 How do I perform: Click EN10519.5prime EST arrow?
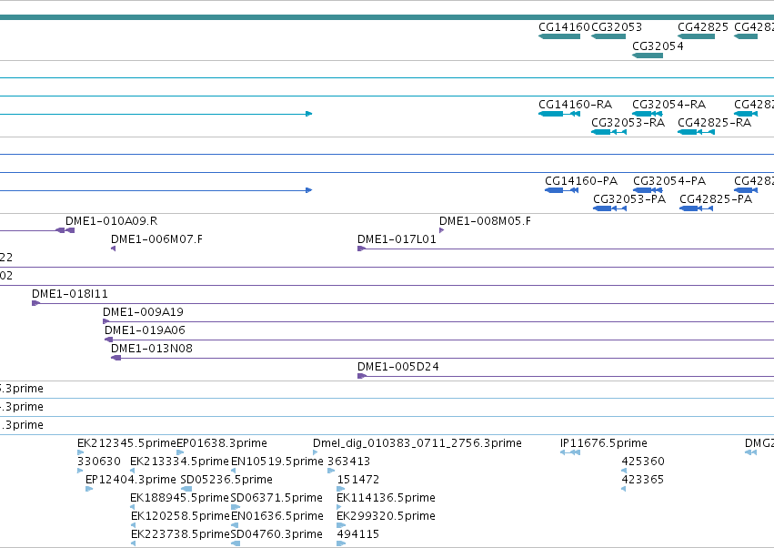tap(233, 471)
